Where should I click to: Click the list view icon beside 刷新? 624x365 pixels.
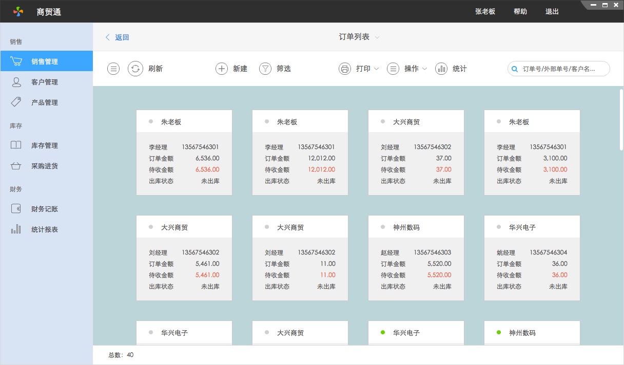coord(113,68)
